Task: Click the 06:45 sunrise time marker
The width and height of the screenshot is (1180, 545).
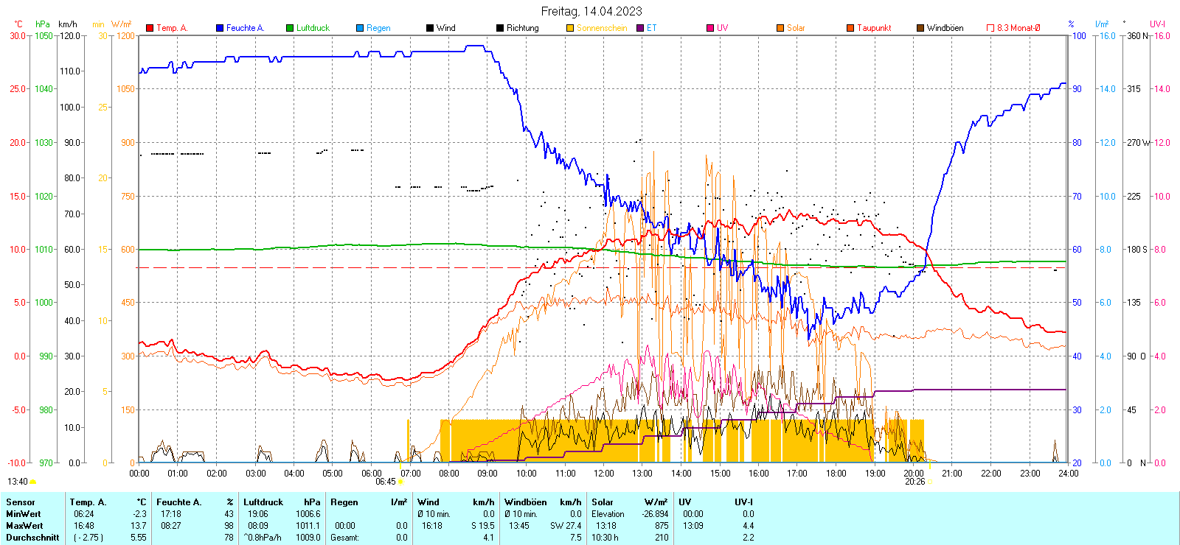Action: [x=385, y=482]
